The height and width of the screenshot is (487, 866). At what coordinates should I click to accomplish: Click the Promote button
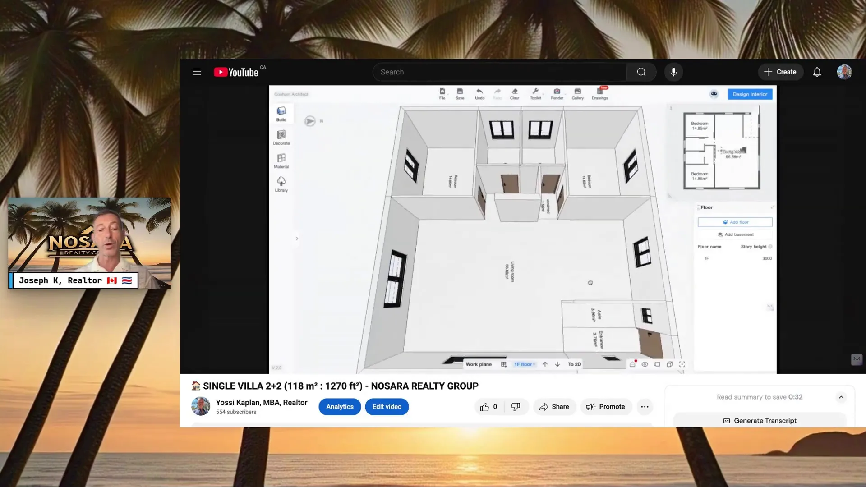pos(606,407)
